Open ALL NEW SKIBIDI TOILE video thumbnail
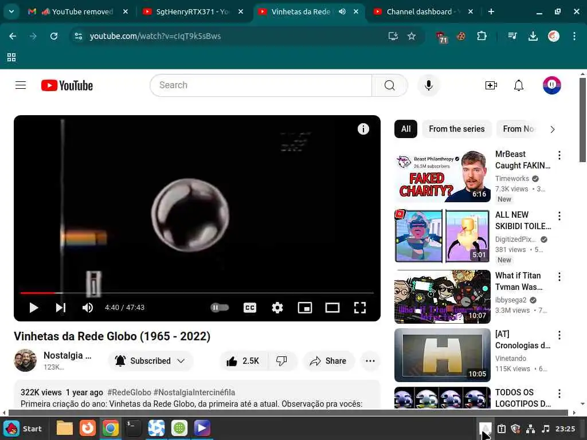587x440 pixels. (x=443, y=235)
